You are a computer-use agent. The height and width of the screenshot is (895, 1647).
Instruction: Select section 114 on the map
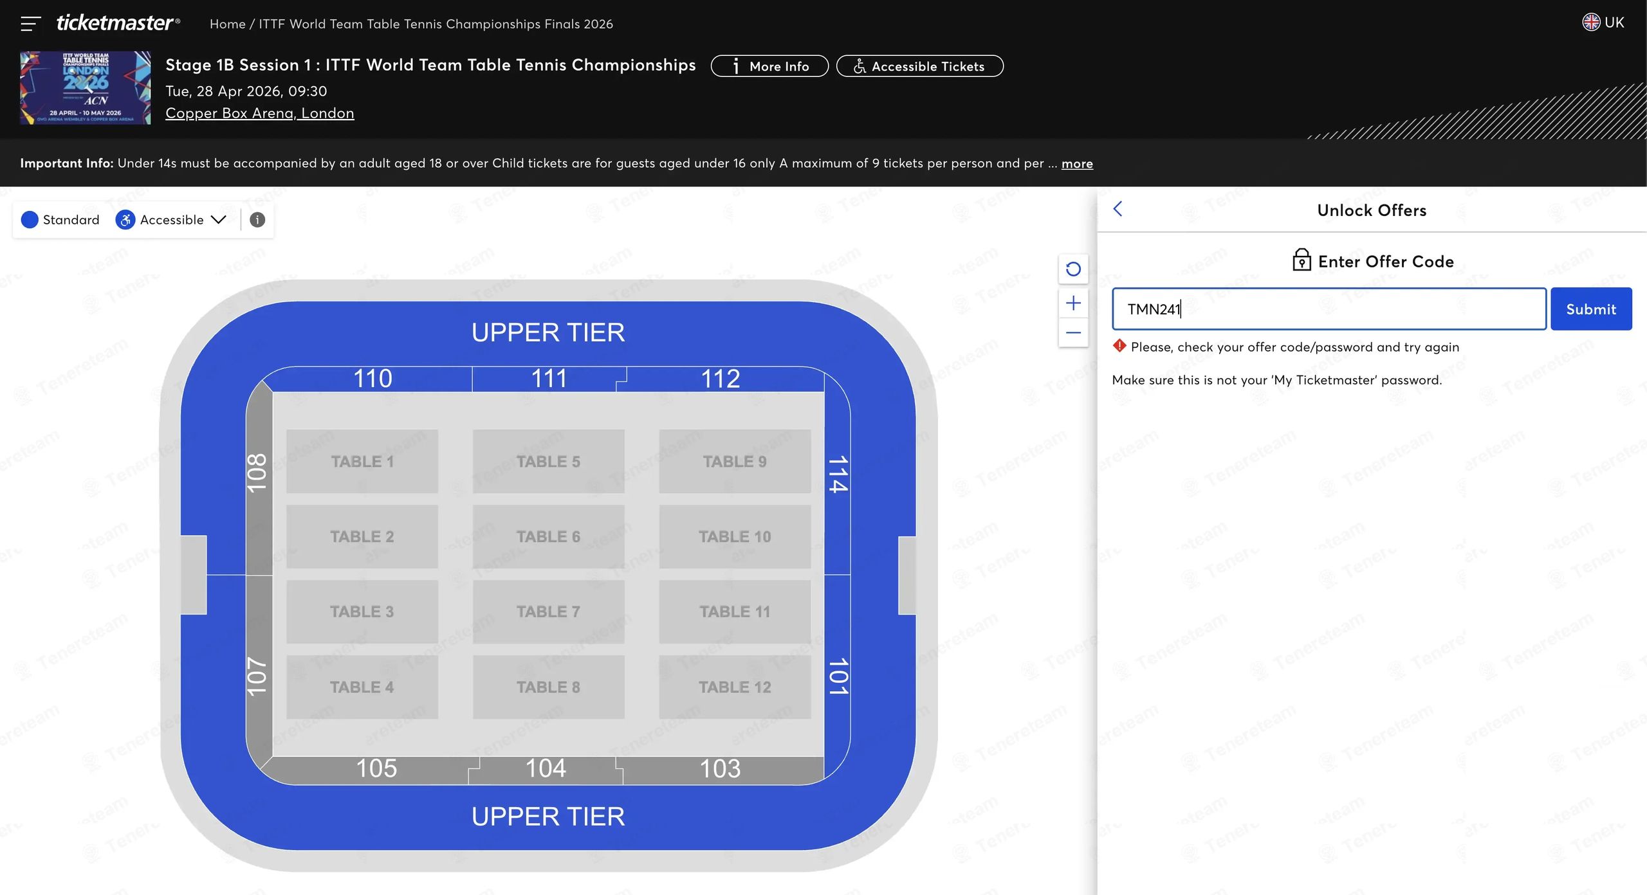[x=838, y=475]
